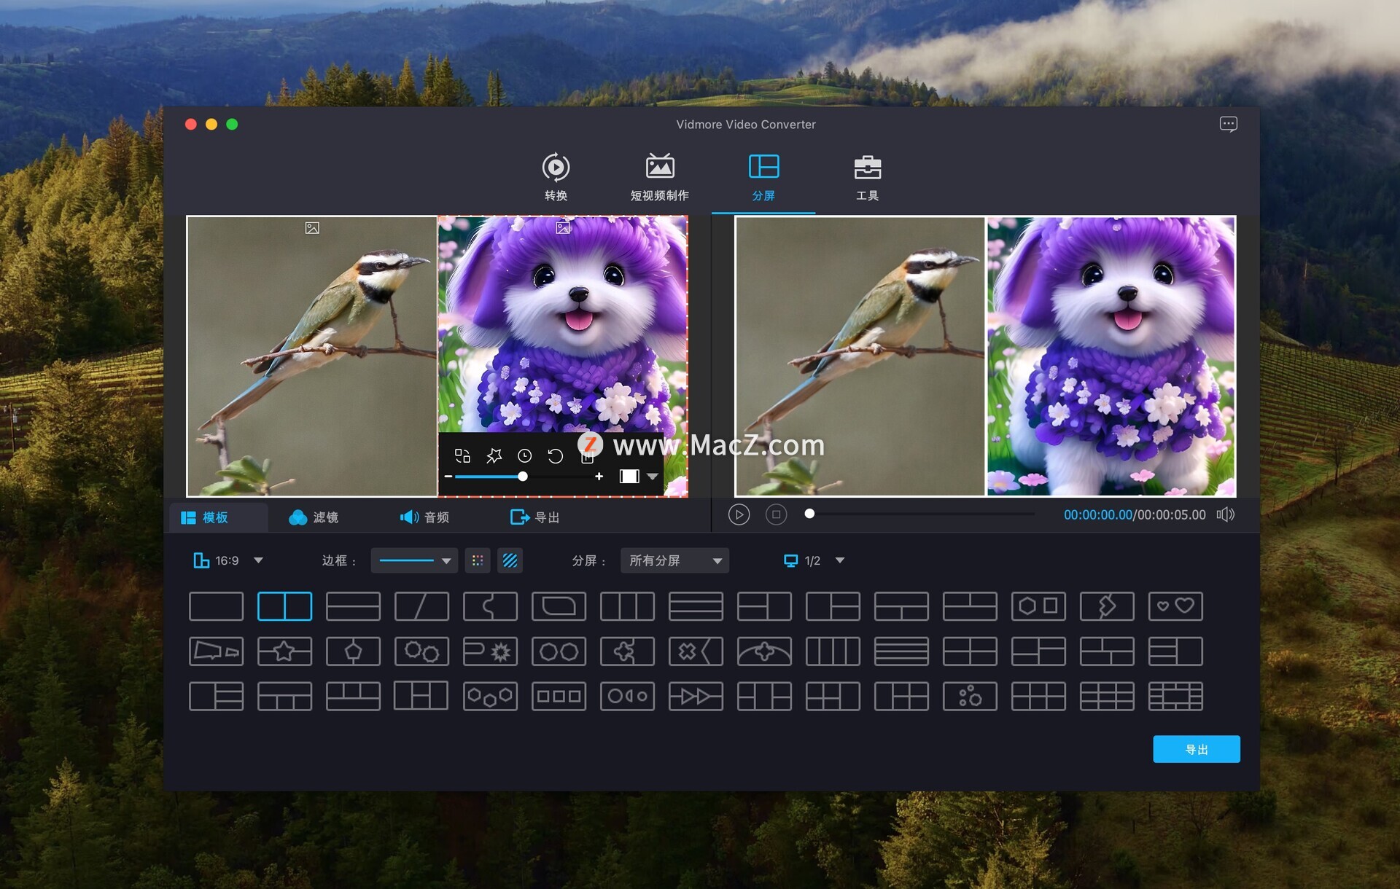1400x889 pixels.
Task: Select the bird clip in the editing pane
Action: coord(312,356)
